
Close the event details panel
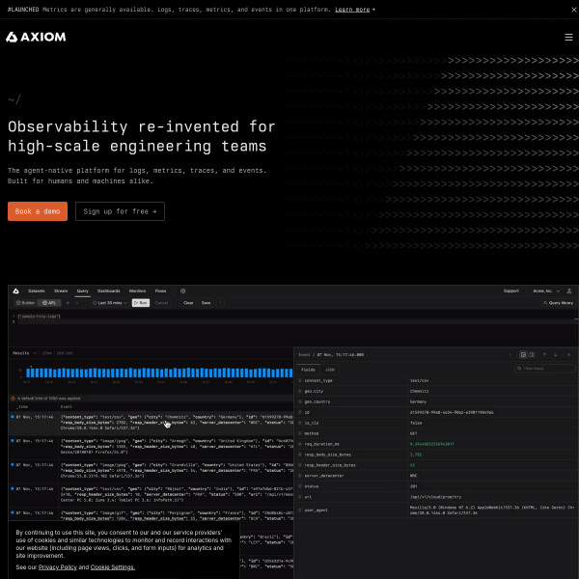tap(568, 354)
